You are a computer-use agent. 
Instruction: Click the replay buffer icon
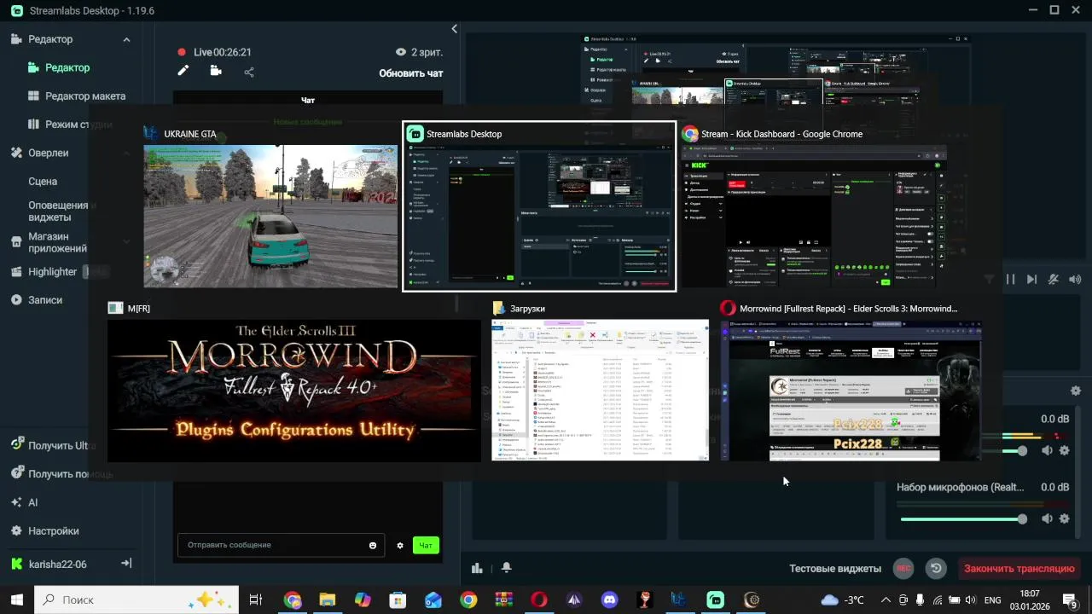936,568
